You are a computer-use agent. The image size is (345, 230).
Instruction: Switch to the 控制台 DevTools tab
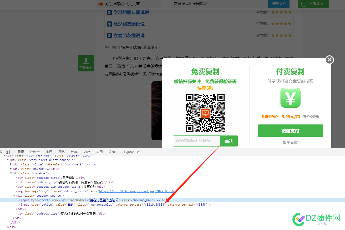[35, 152]
